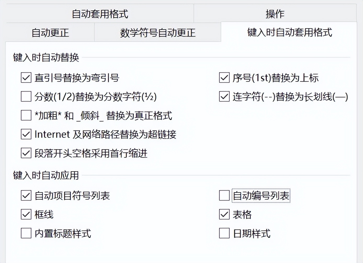This screenshot has width=363, height=263.
Task: Toggle 序号(1st)替换为上标 checkbox
Action: coord(224,78)
